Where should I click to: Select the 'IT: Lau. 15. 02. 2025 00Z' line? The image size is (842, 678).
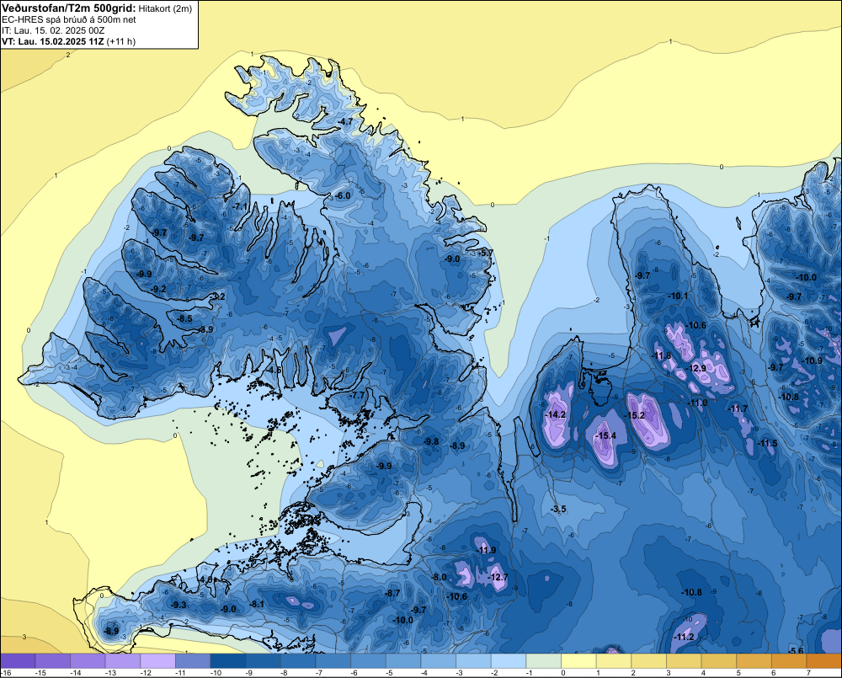53,30
